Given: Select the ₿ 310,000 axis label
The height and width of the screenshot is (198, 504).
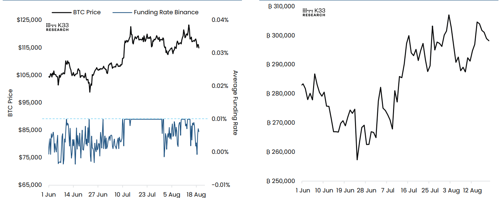Looking at the screenshot, I should 281,6.
